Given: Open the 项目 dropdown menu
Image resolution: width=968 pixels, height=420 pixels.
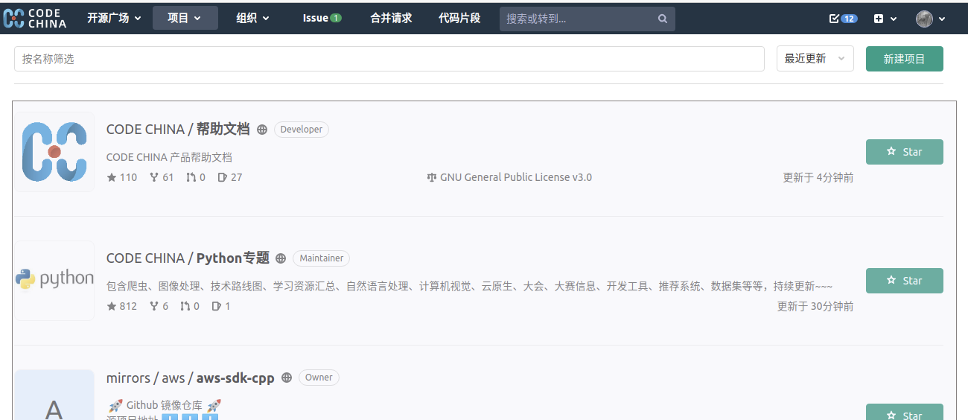Looking at the screenshot, I should 185,18.
